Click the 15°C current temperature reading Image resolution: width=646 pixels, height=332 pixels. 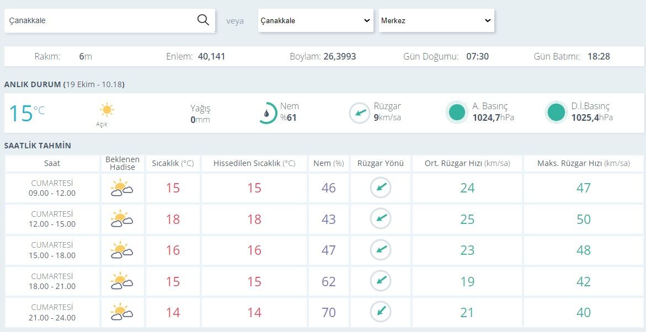(26, 113)
